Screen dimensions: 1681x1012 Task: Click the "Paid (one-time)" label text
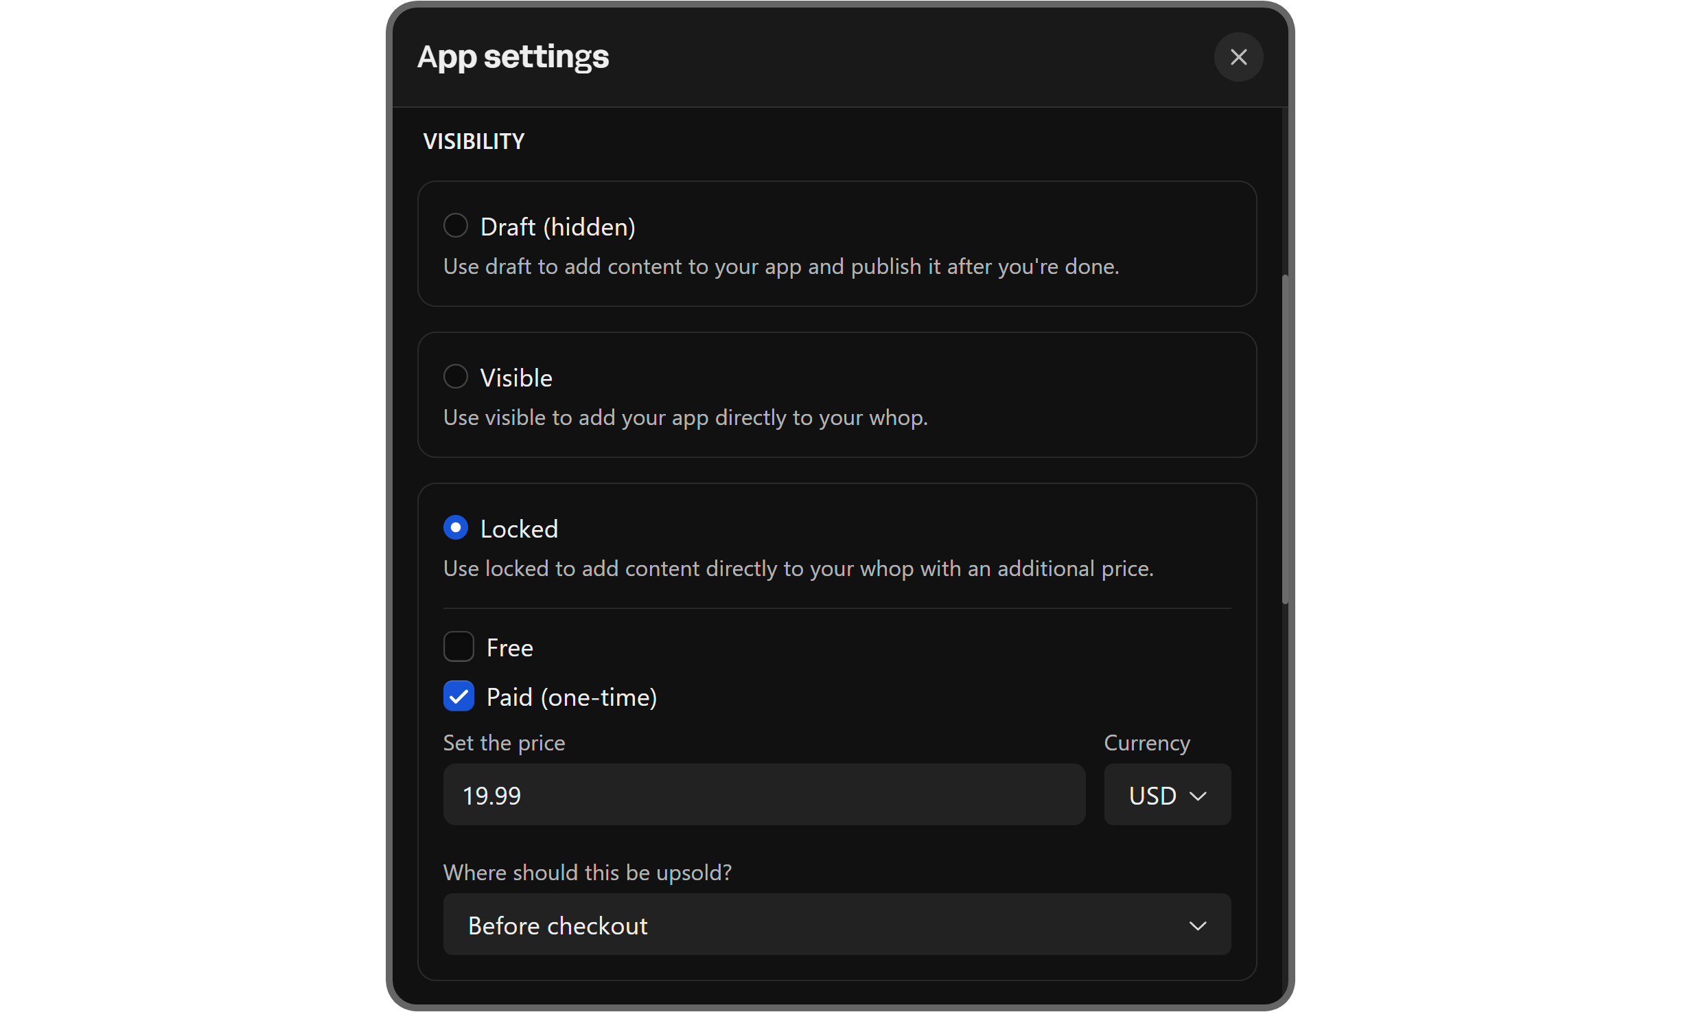[x=571, y=698]
